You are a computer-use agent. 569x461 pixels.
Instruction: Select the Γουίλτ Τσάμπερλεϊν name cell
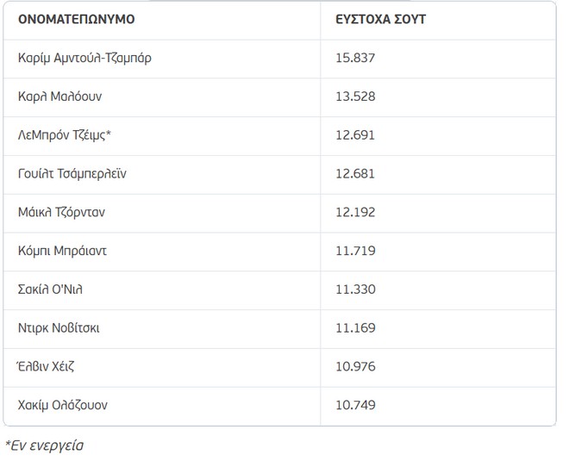click(73, 174)
